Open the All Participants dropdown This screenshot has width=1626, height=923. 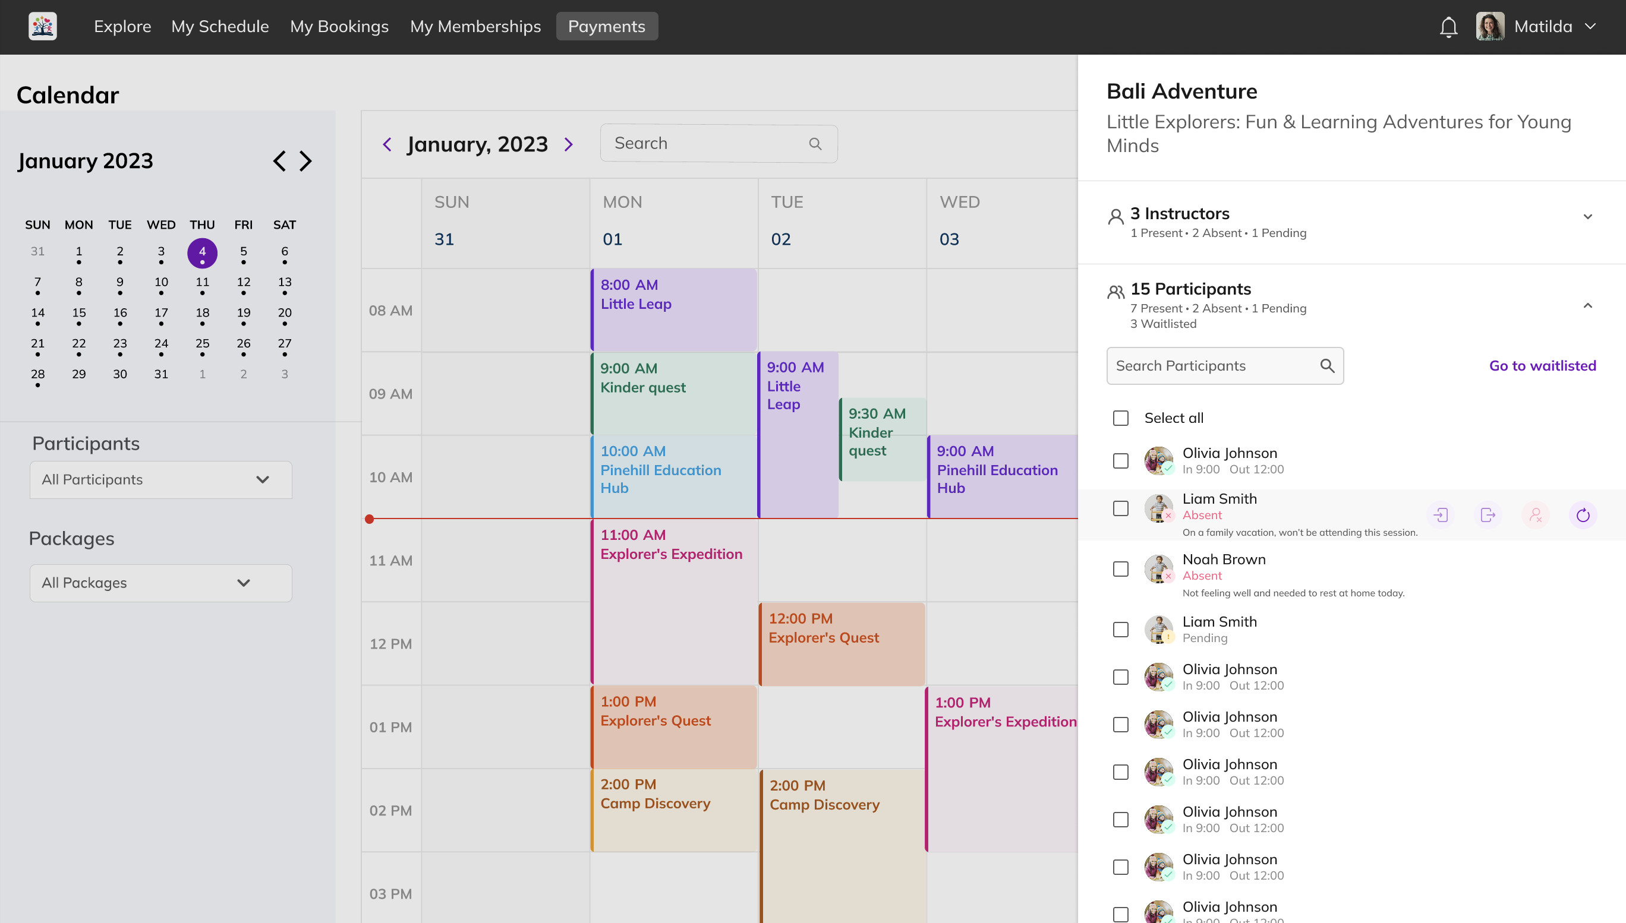pos(160,479)
